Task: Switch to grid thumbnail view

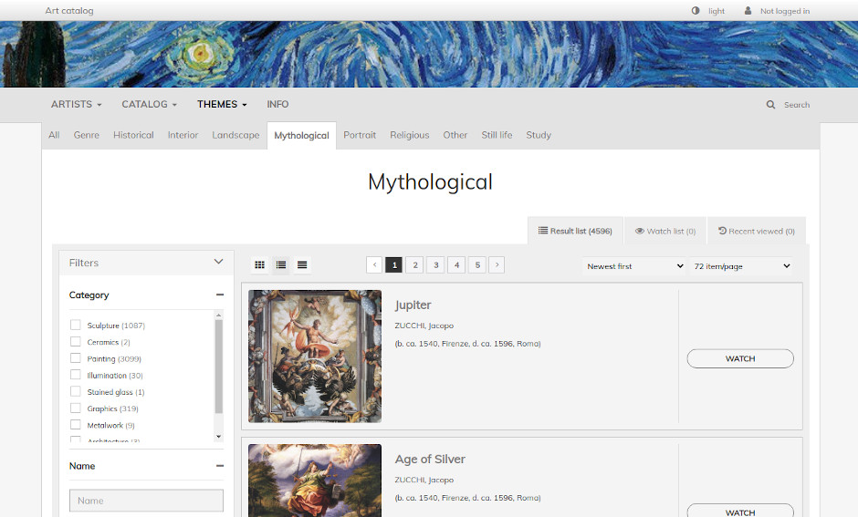Action: 259,265
